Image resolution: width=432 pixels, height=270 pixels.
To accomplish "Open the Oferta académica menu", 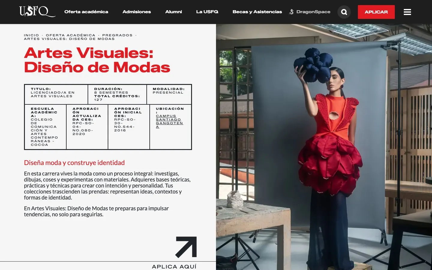I will (86, 12).
